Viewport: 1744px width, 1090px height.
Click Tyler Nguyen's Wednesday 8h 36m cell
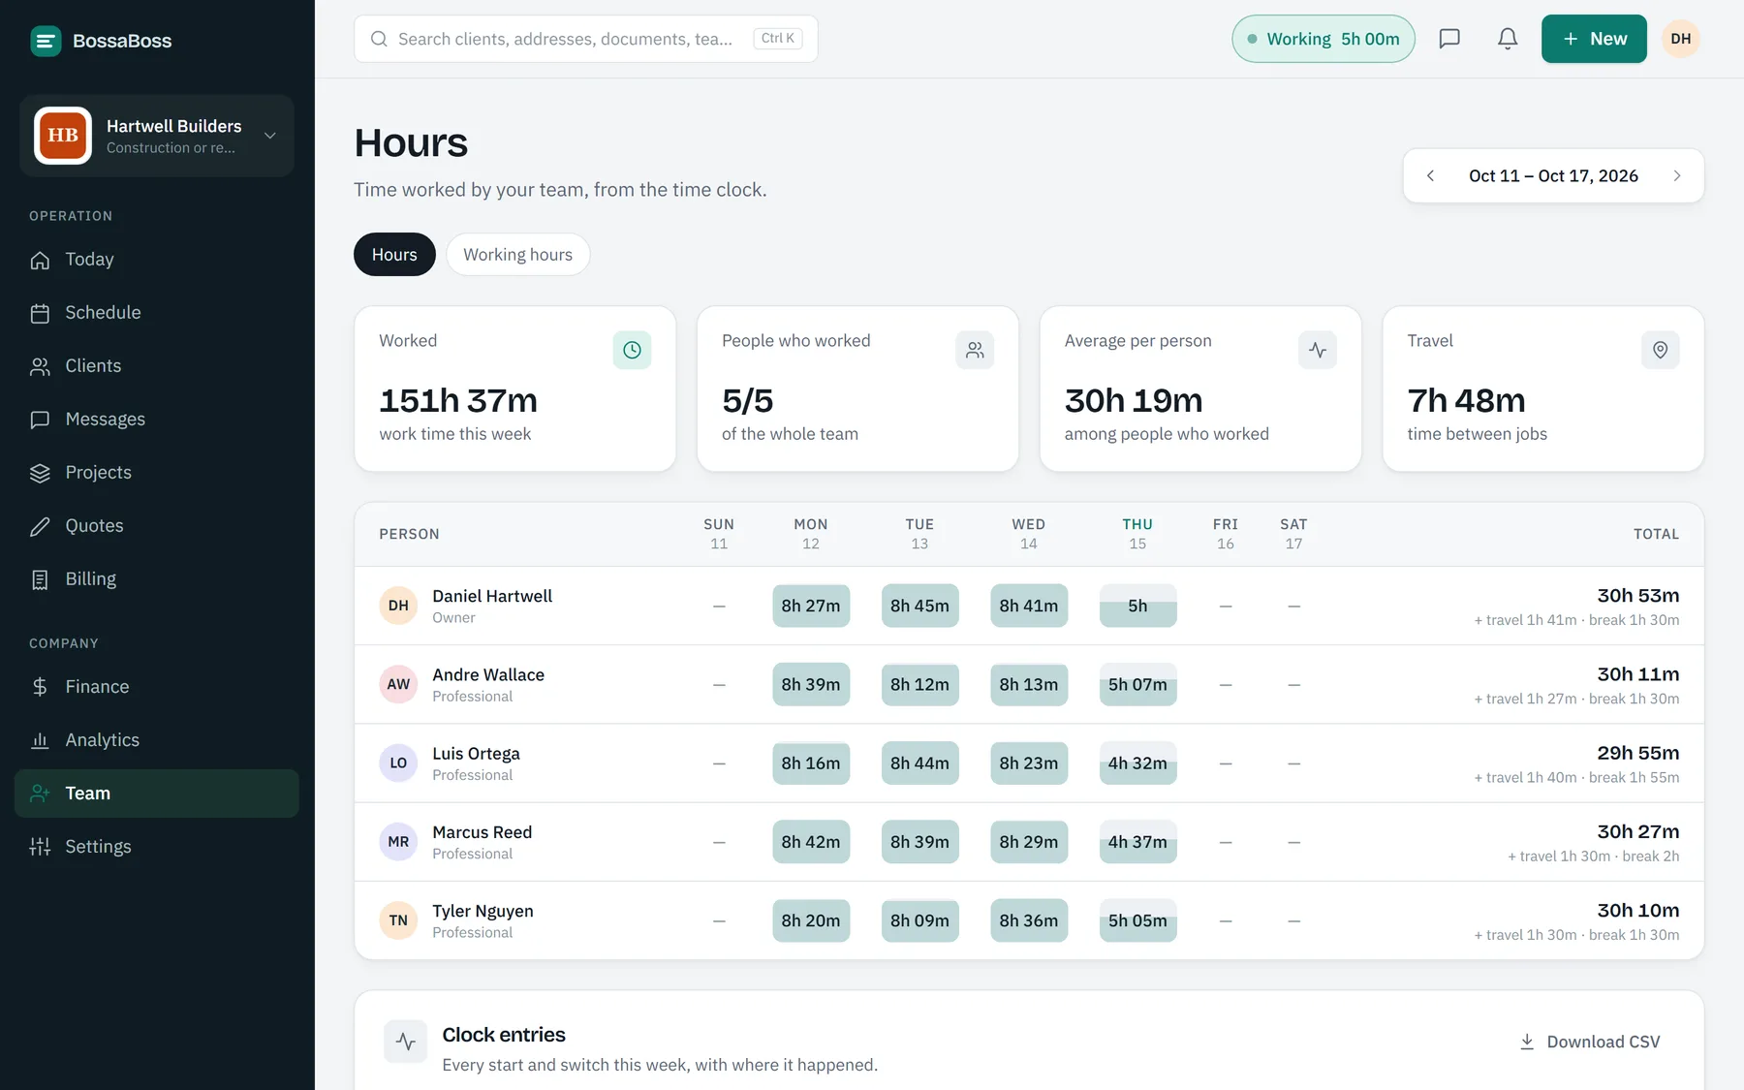pyautogui.click(x=1029, y=920)
